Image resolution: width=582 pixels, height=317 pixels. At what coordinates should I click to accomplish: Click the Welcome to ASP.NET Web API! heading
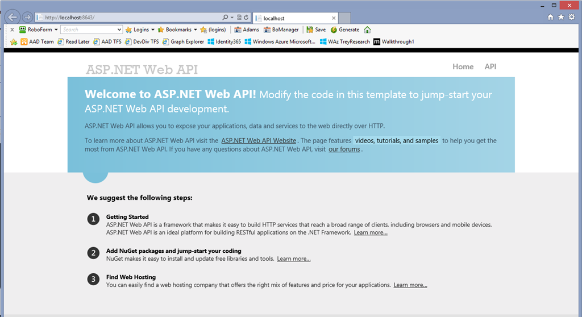click(171, 94)
